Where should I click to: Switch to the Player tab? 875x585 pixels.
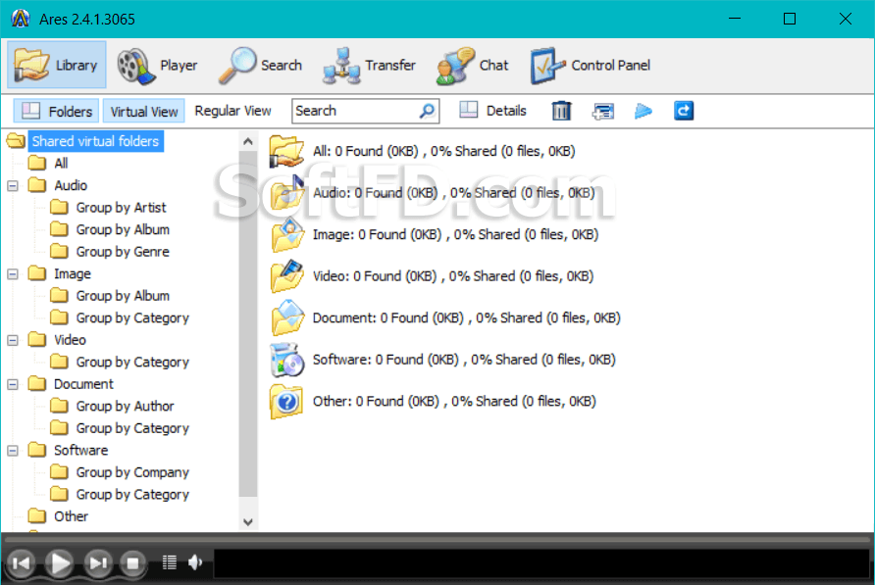pos(157,66)
